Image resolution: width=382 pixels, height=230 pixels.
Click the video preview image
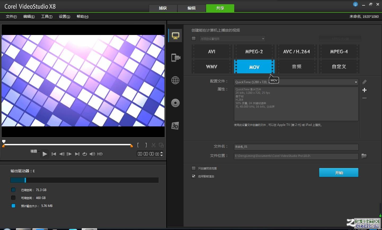pos(83,81)
